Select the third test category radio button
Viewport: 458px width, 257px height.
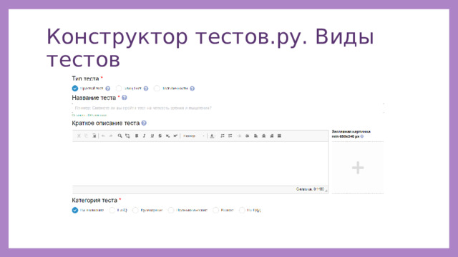pyautogui.click(x=135, y=210)
